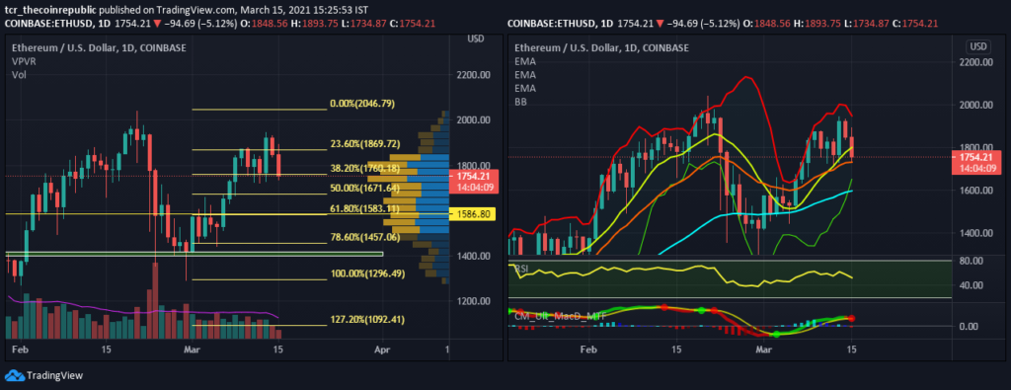Image resolution: width=1011 pixels, height=390 pixels.
Task: Click the EMA label directly below right chart title
Action: pos(525,61)
